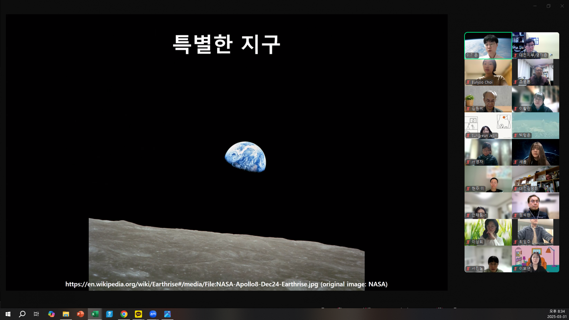Click the name label 조명훈

[525, 82]
